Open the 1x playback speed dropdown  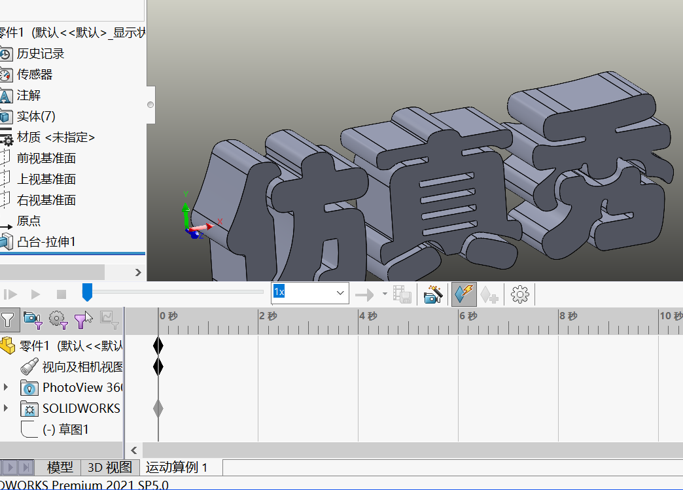point(339,292)
